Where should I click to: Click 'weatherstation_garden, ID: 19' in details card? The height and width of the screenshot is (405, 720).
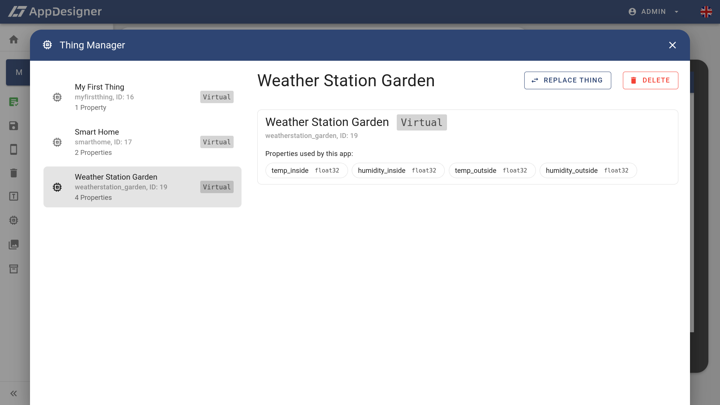tap(311, 136)
